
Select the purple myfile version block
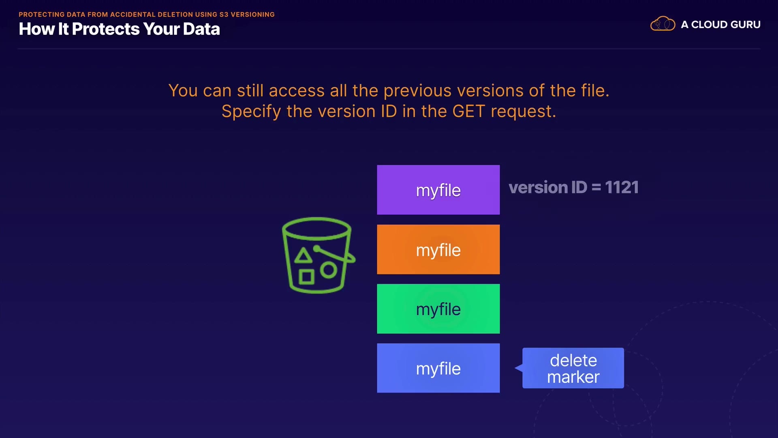[x=438, y=190]
